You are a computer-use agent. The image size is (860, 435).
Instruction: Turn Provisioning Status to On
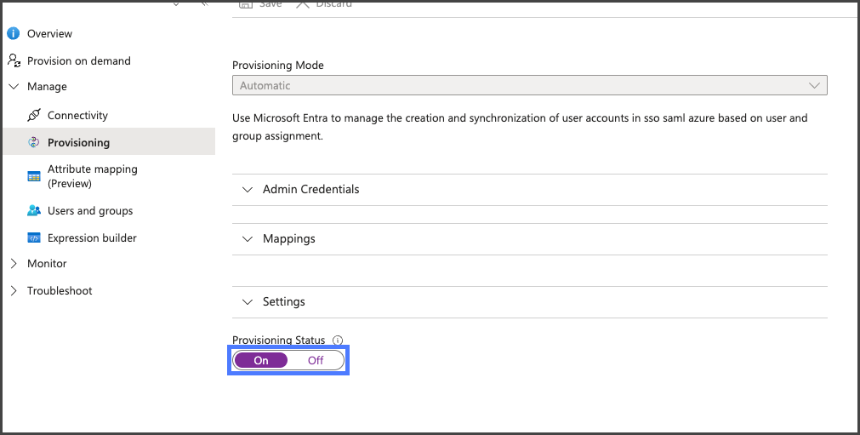[x=261, y=360]
